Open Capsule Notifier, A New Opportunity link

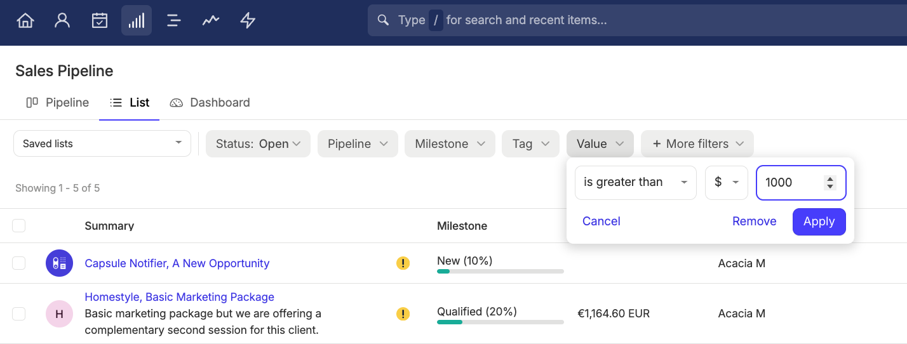tap(177, 263)
